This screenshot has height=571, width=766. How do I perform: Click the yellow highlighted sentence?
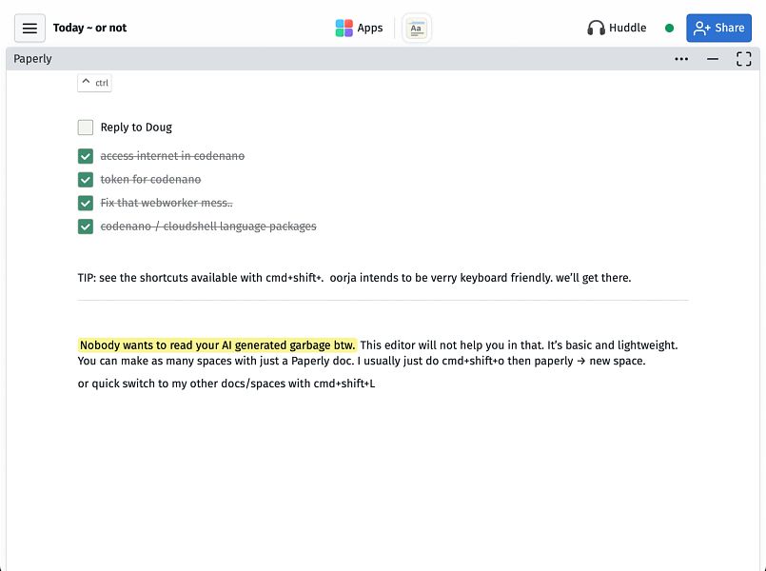click(x=217, y=345)
